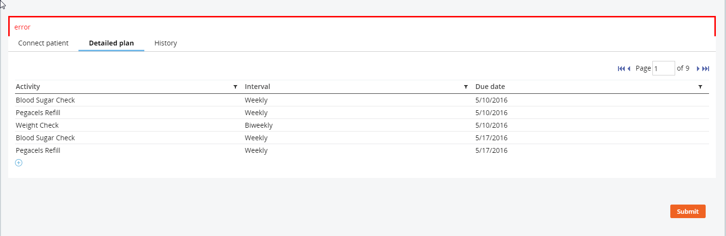726x236 pixels.
Task: Focus the page number input field
Action: pyautogui.click(x=664, y=68)
